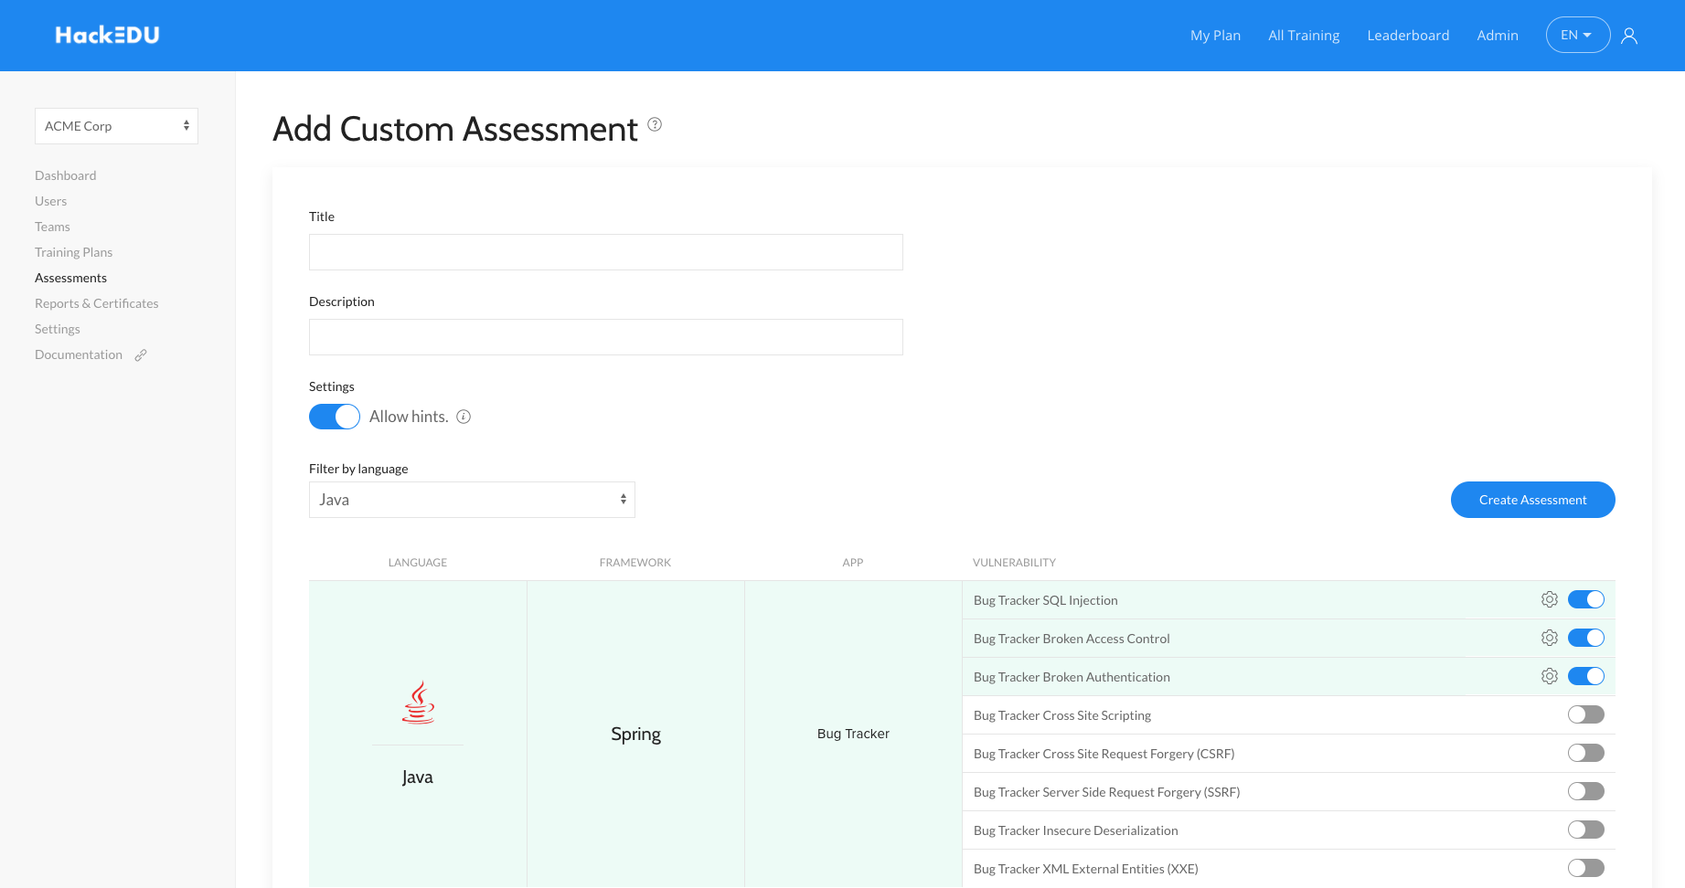Image resolution: width=1685 pixels, height=888 pixels.
Task: Open the Filter by language dropdown
Action: (x=472, y=500)
